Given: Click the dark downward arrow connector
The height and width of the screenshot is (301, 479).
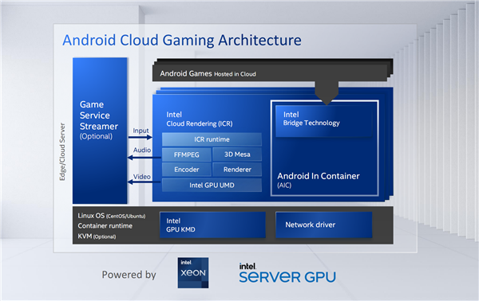Looking at the screenshot, I should click(x=327, y=93).
